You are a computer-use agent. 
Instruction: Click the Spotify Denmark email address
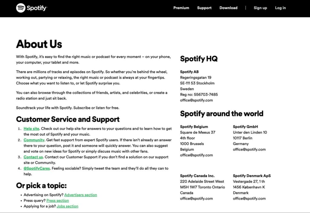[x=249, y=198]
